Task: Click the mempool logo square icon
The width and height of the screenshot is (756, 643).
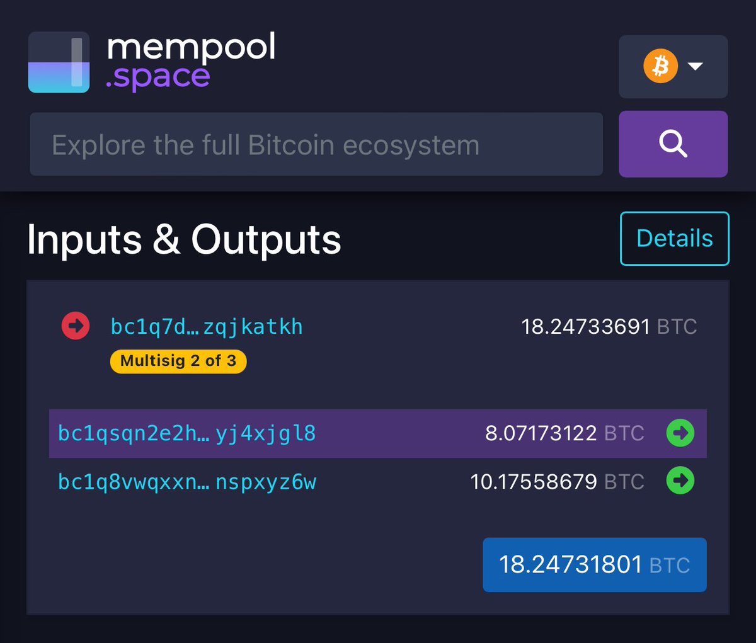Action: click(59, 62)
